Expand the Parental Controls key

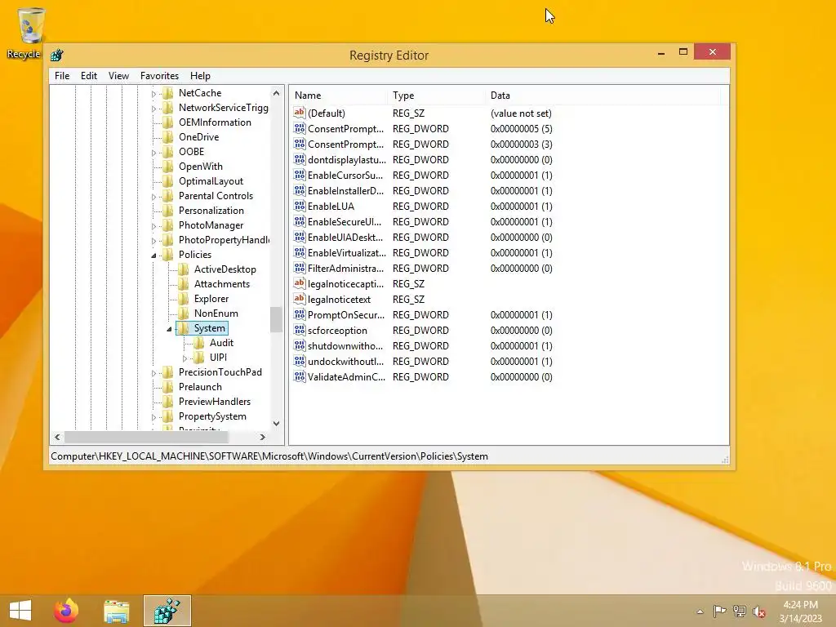(153, 197)
